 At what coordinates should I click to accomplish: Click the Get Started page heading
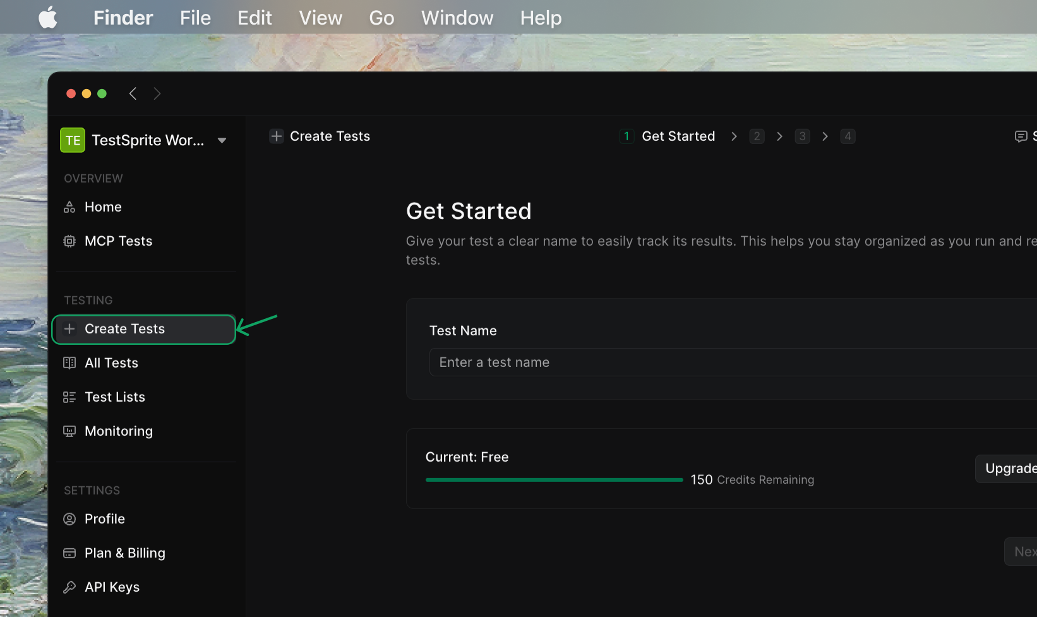coord(469,212)
